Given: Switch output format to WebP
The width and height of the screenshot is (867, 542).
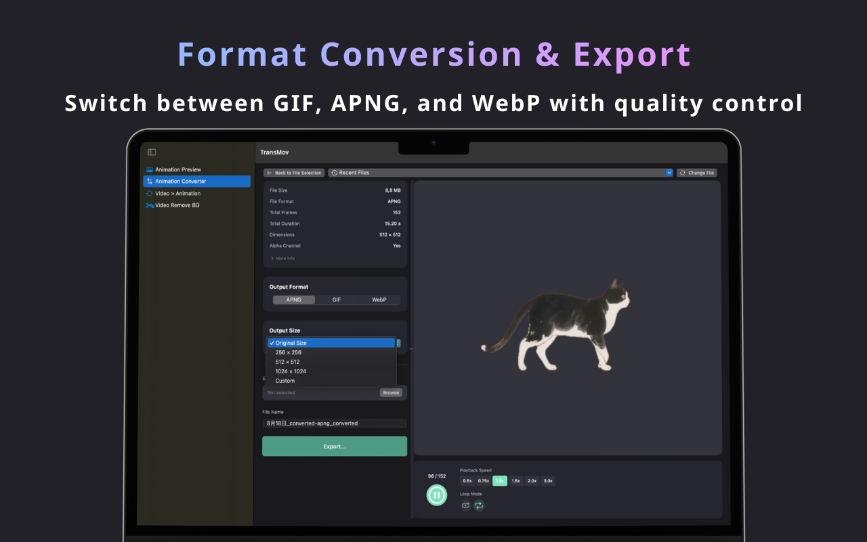Looking at the screenshot, I should click(x=378, y=299).
